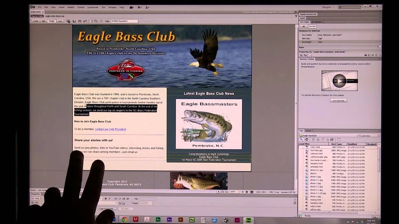The image size is (399, 224).
Task: Select the Assets panel tab
Action: [x=309, y=131]
